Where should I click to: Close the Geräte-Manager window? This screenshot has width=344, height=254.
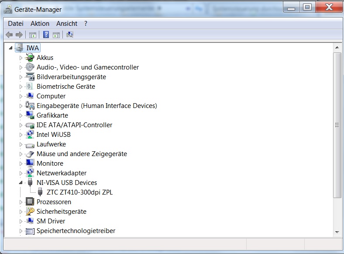click(x=329, y=7)
